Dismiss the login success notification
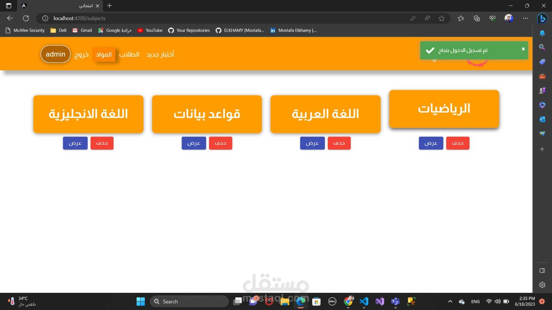The image size is (552, 310). click(x=523, y=49)
